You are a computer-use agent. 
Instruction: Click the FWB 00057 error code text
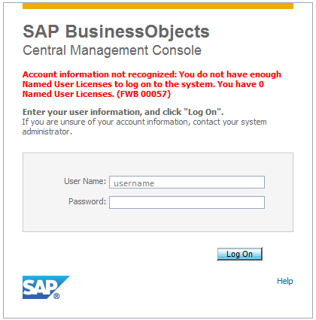pyautogui.click(x=144, y=94)
